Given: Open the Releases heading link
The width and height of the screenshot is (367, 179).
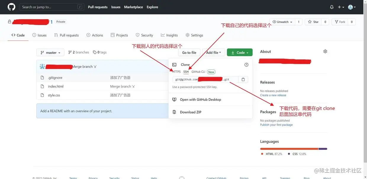Looking at the screenshot, I should tap(268, 82).
